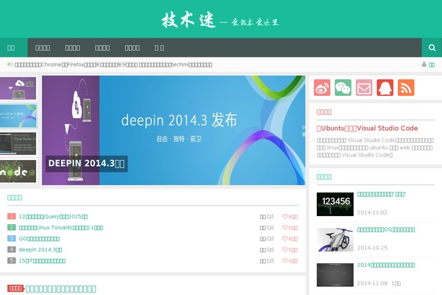Open the bicycle sidebar thumbnail
This screenshot has width=442, height=295.
pyautogui.click(x=335, y=240)
